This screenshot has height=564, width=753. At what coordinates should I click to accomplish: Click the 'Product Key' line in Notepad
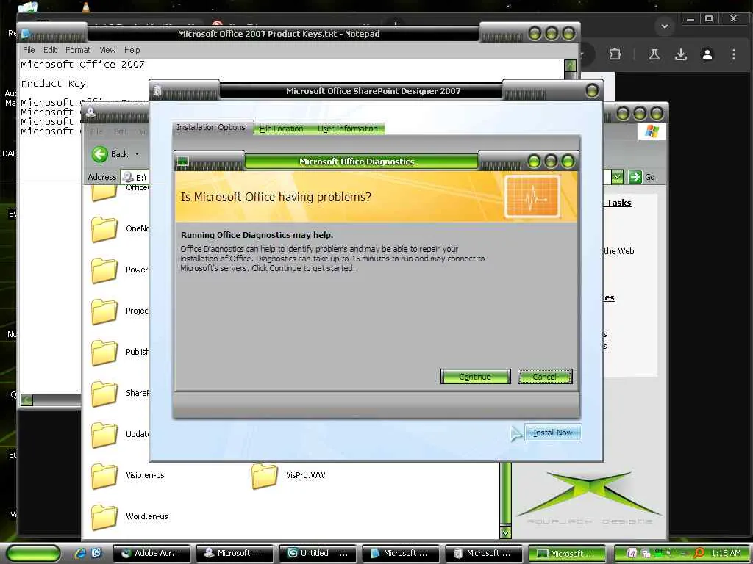[54, 84]
